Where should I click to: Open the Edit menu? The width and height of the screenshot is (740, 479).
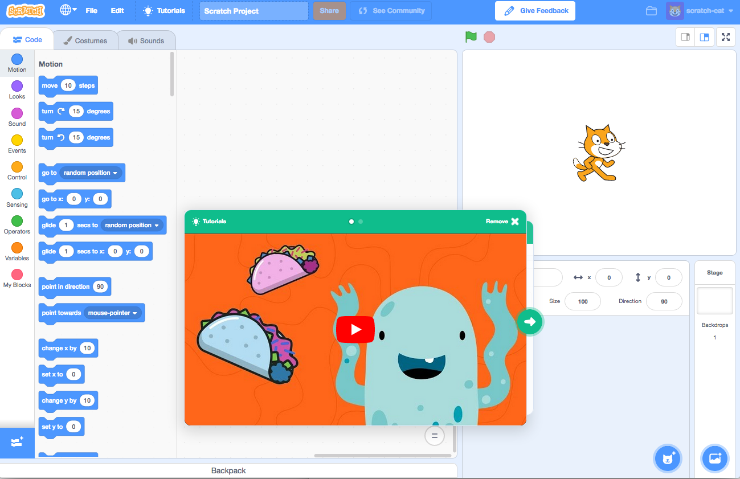click(x=117, y=10)
